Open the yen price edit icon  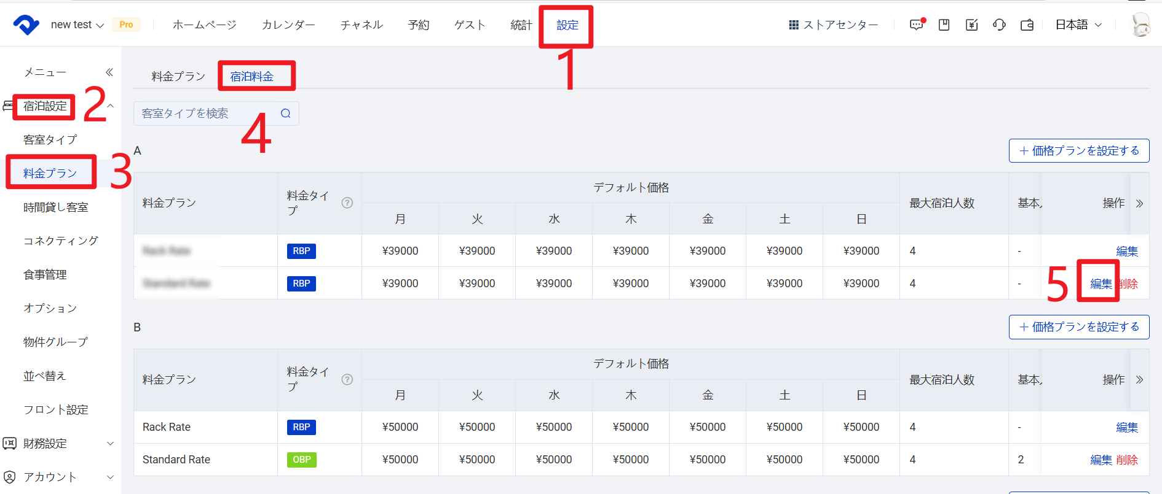pyautogui.click(x=972, y=25)
